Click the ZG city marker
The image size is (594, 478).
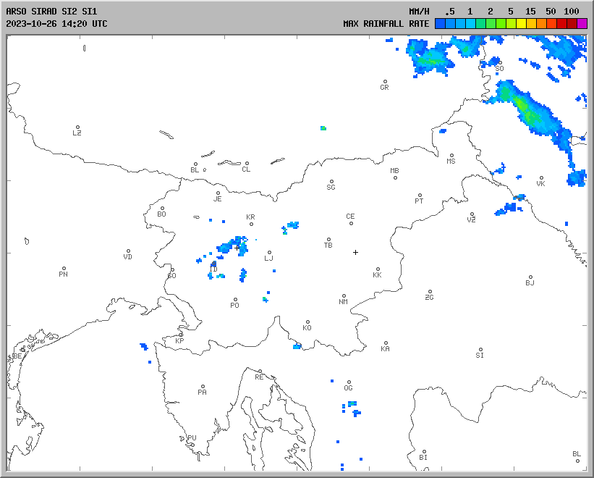click(430, 292)
